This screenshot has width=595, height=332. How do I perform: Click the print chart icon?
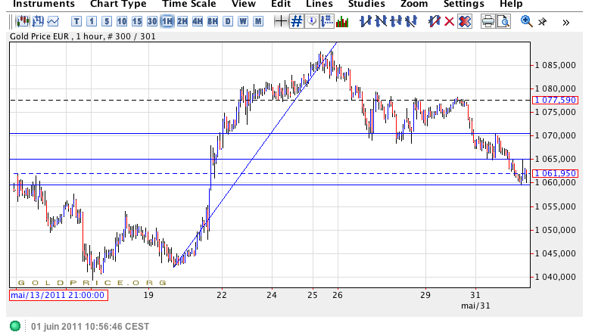[488, 21]
